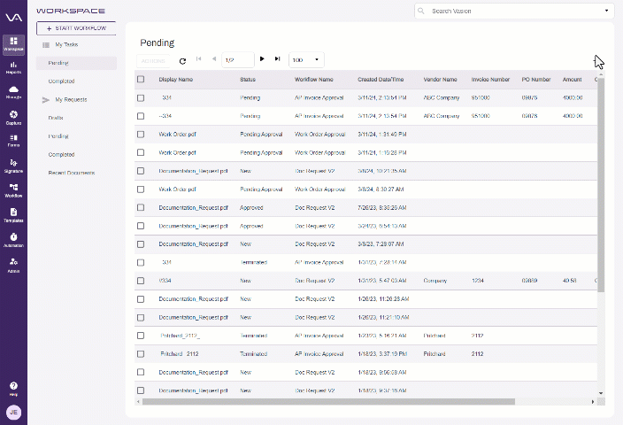This screenshot has height=425, width=623.
Task: Open Drafts under My Requests
Action: pyautogui.click(x=56, y=118)
